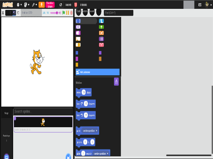This screenshot has height=159, width=213.
Task: Open the Lists blocks category
Action: click(x=101, y=39)
